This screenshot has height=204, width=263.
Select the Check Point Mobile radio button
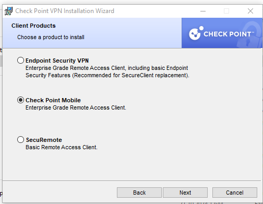tap(20, 100)
